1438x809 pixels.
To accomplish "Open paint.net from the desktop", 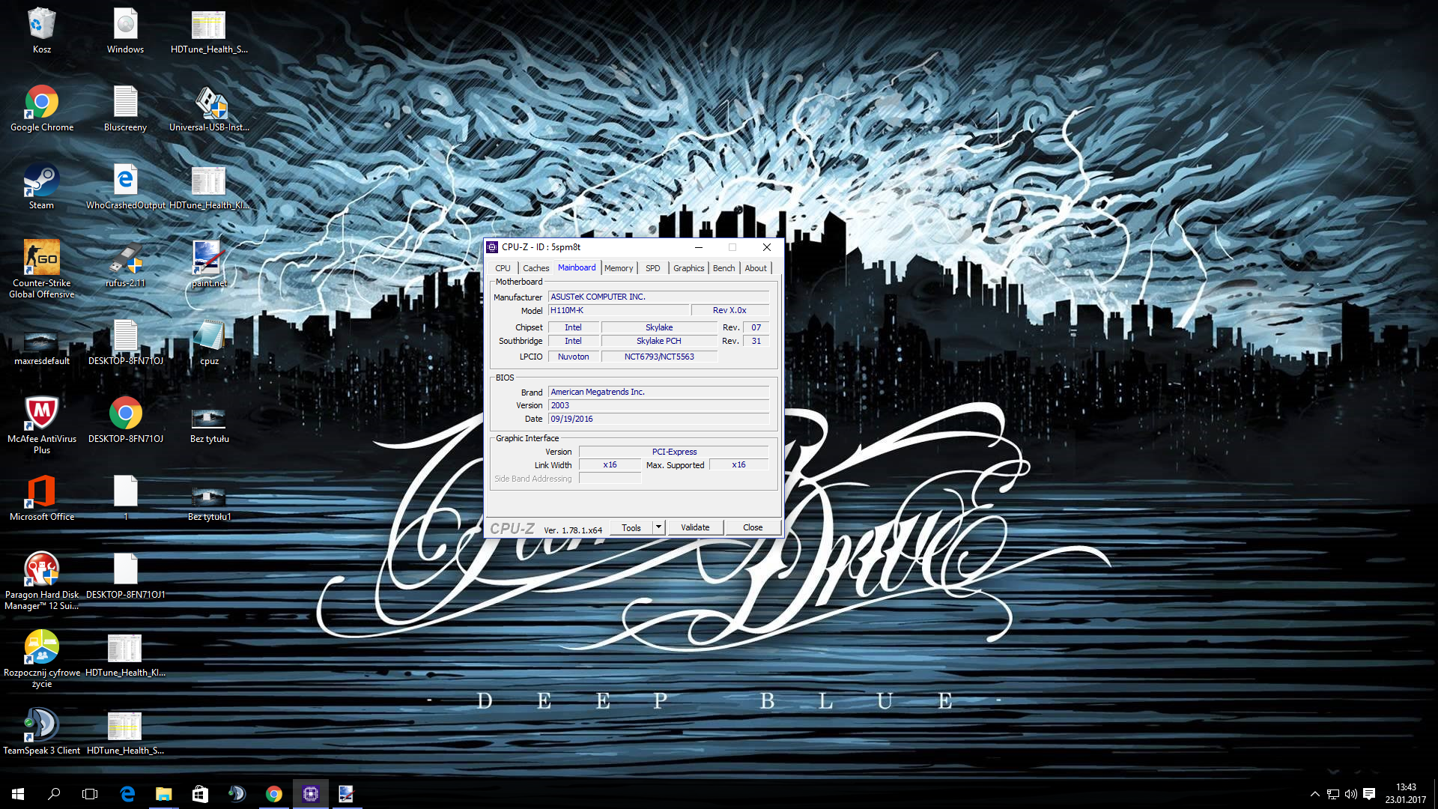I will pyautogui.click(x=209, y=264).
